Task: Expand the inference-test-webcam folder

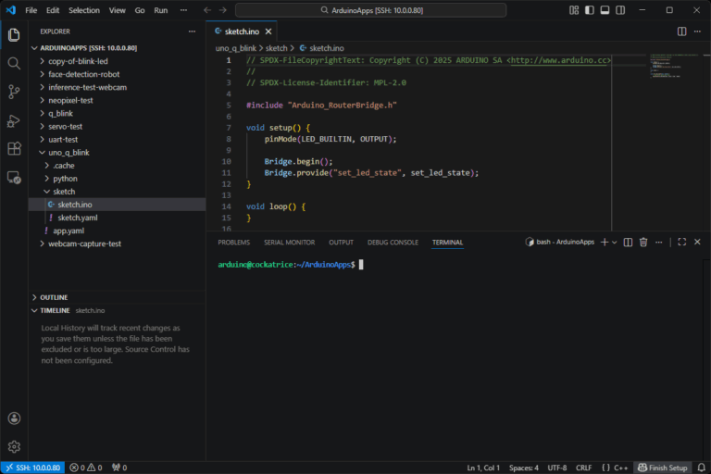Action: tap(117, 87)
